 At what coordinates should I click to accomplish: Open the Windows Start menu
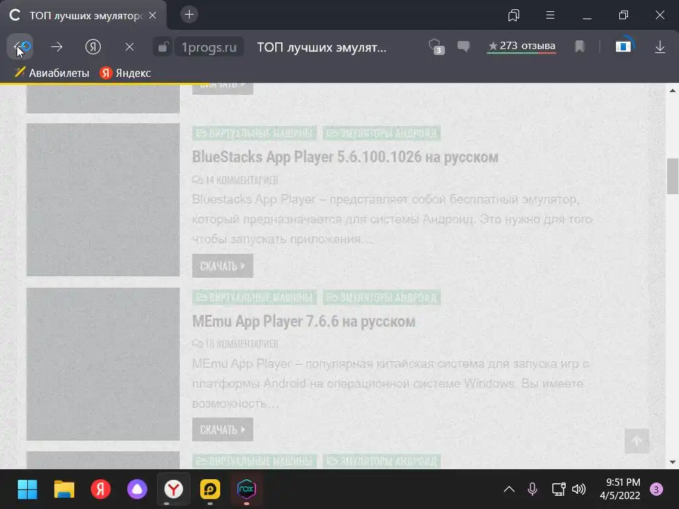tap(27, 490)
